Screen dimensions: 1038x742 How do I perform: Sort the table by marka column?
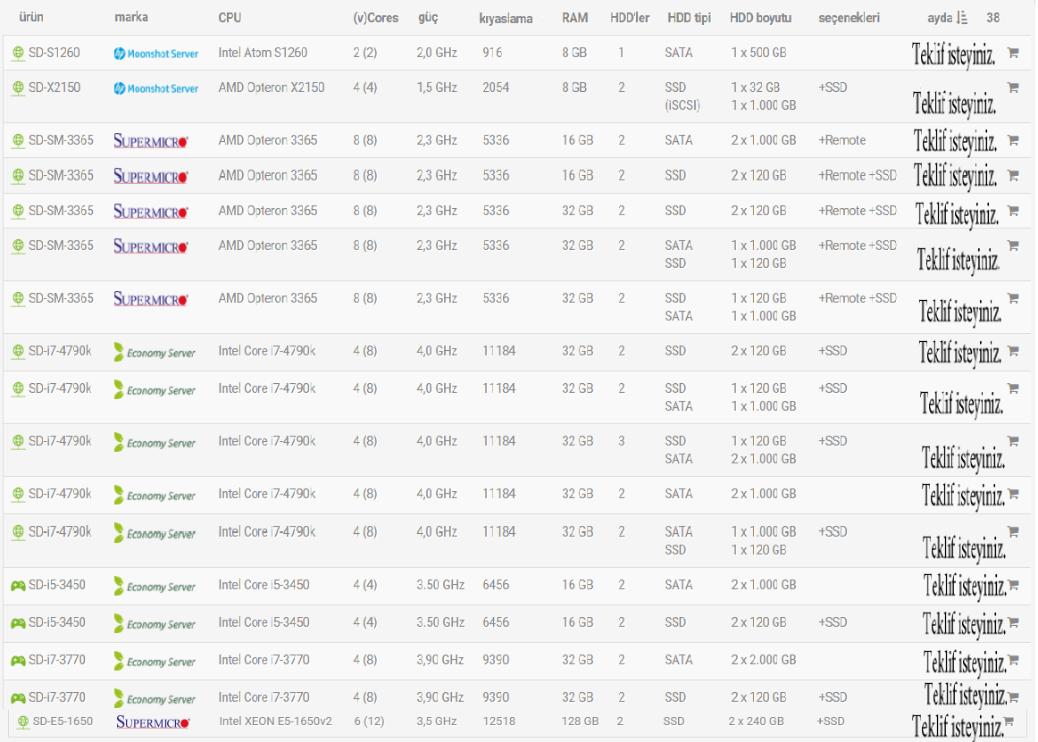tap(131, 17)
